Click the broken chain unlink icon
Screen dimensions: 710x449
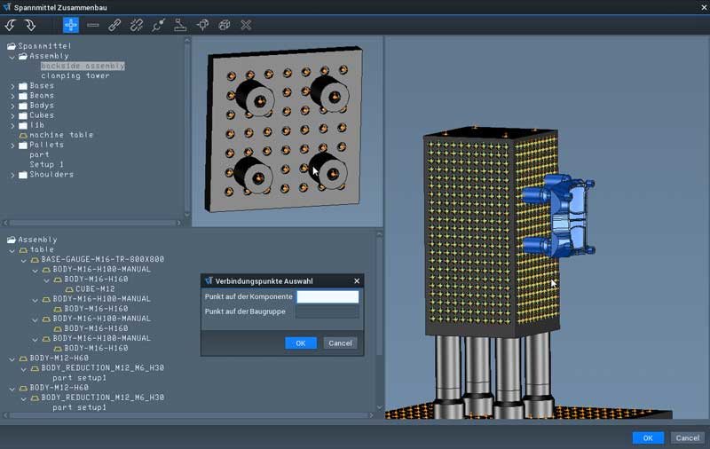tap(137, 25)
